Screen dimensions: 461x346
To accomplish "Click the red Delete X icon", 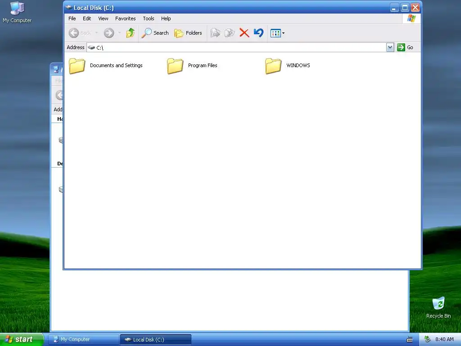I will click(244, 32).
